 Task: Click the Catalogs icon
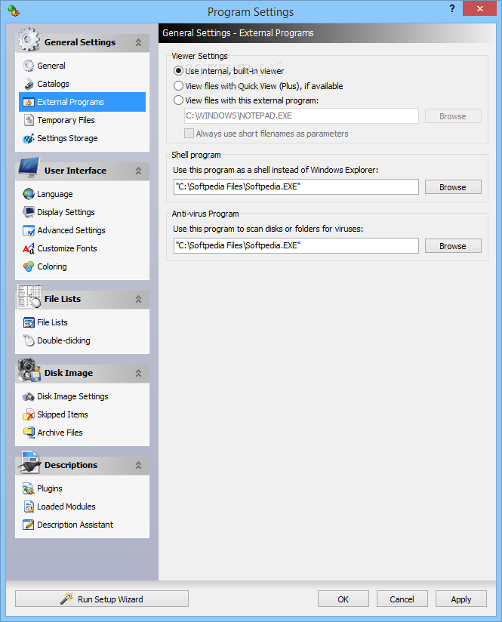(x=28, y=84)
